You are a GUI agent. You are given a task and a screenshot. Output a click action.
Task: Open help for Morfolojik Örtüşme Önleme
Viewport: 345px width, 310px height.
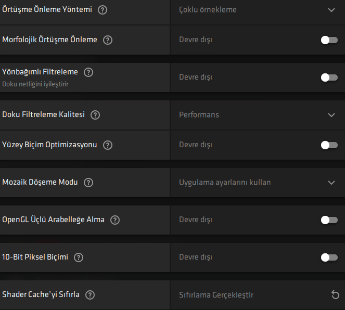pos(108,40)
